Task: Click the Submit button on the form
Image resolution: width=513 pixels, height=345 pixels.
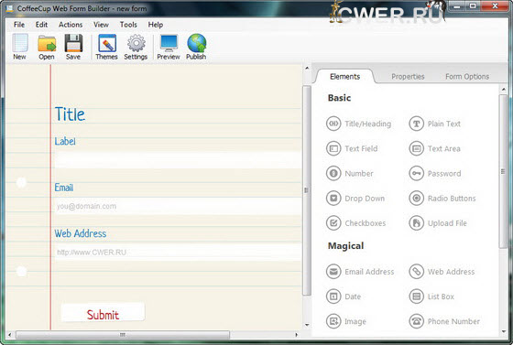Action: (x=103, y=313)
